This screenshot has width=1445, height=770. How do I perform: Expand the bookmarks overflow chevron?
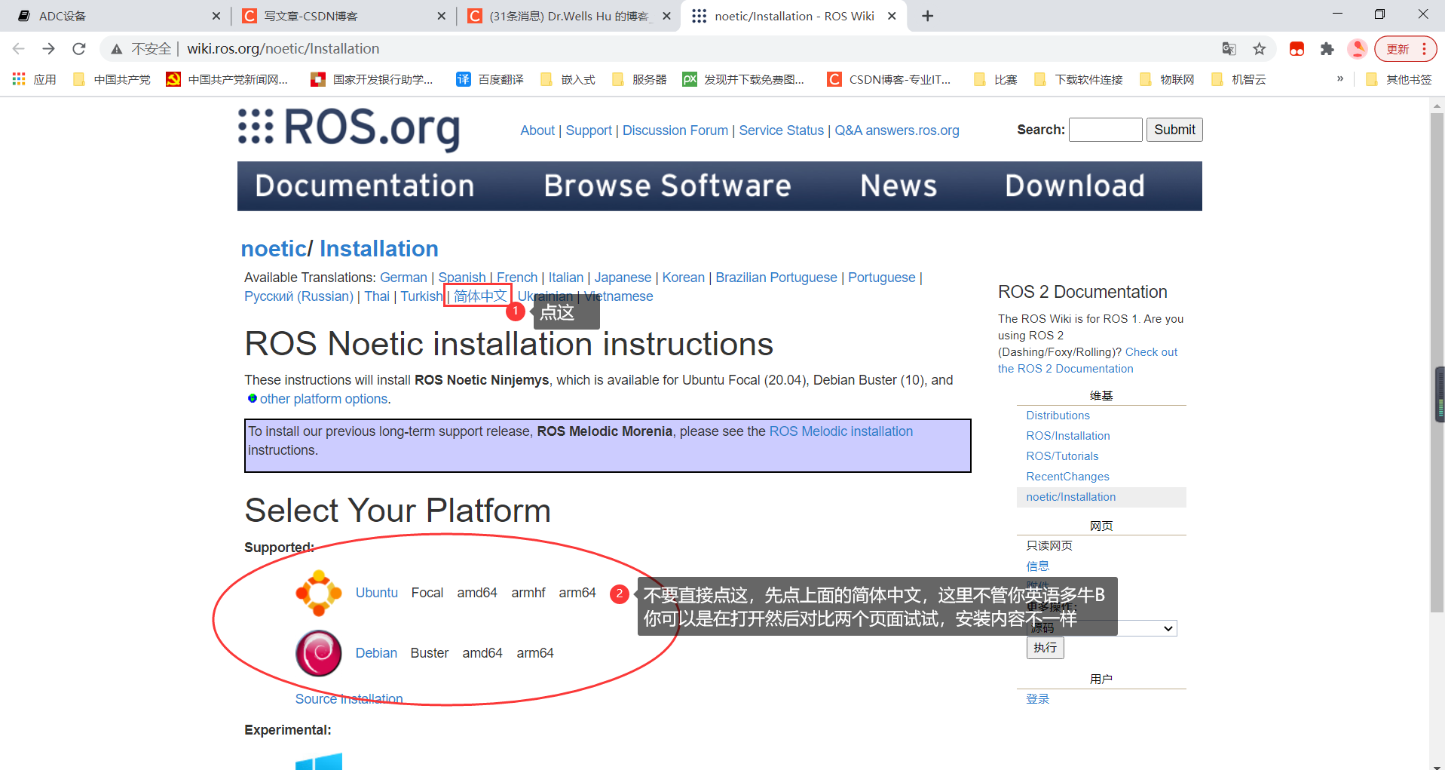(1340, 78)
